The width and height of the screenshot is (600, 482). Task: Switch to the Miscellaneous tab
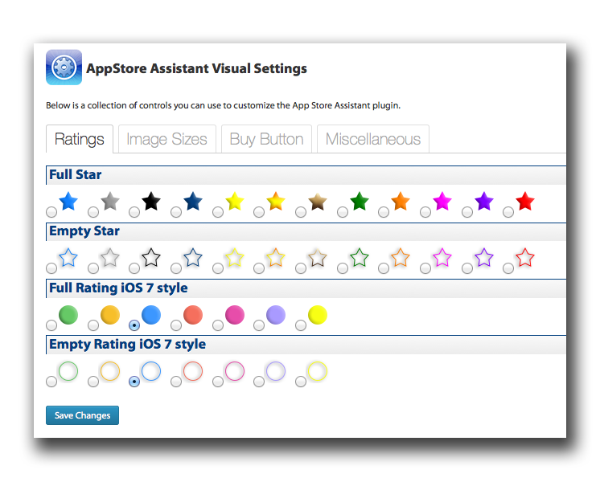point(373,139)
